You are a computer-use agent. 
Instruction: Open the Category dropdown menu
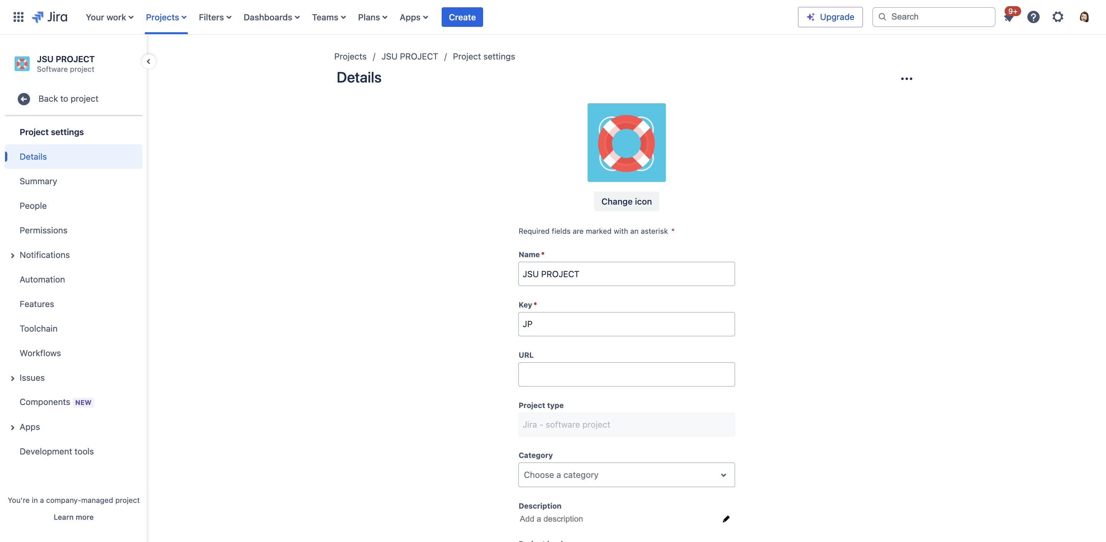(626, 475)
